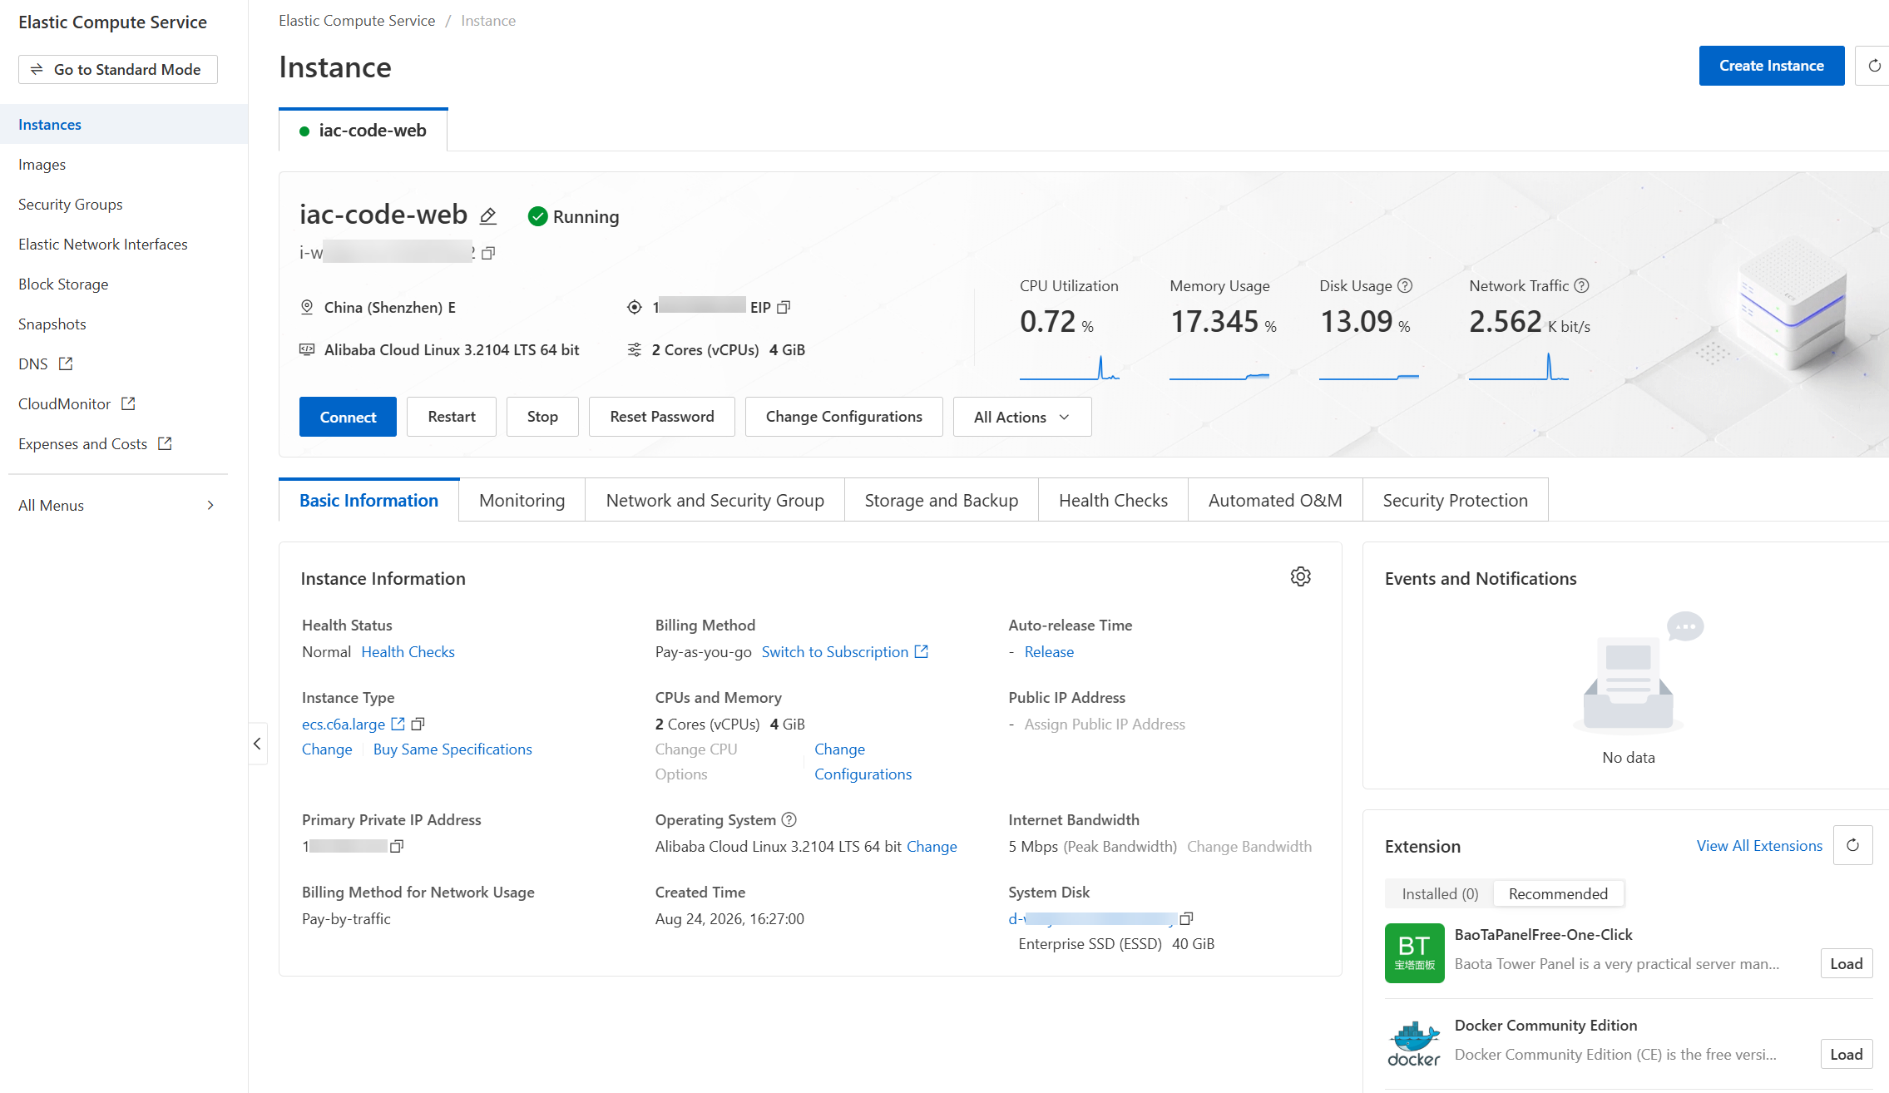Screen dimensions: 1889x1093
Task: Open Snapshots in the sidebar
Action: pyautogui.click(x=124, y=324)
